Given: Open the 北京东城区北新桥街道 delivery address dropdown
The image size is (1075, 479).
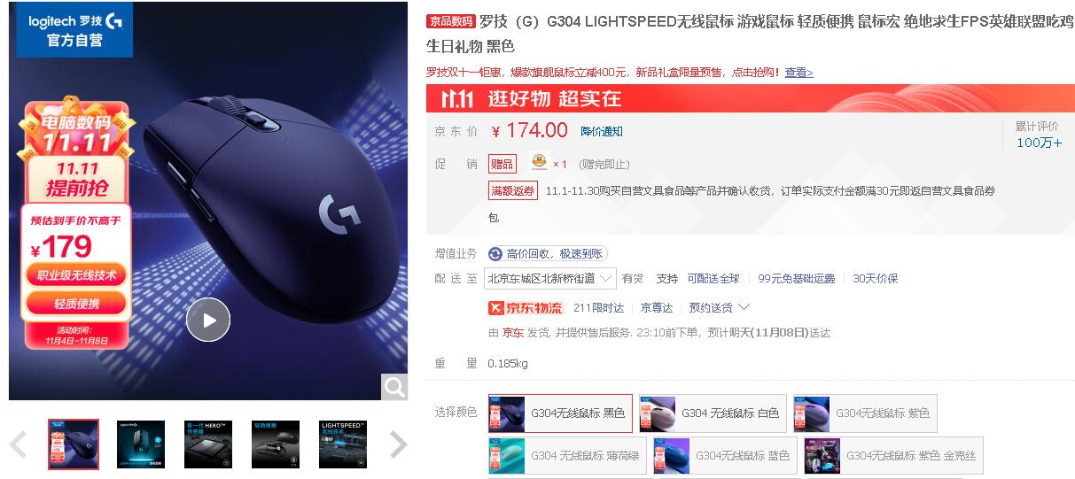Looking at the screenshot, I should [550, 278].
